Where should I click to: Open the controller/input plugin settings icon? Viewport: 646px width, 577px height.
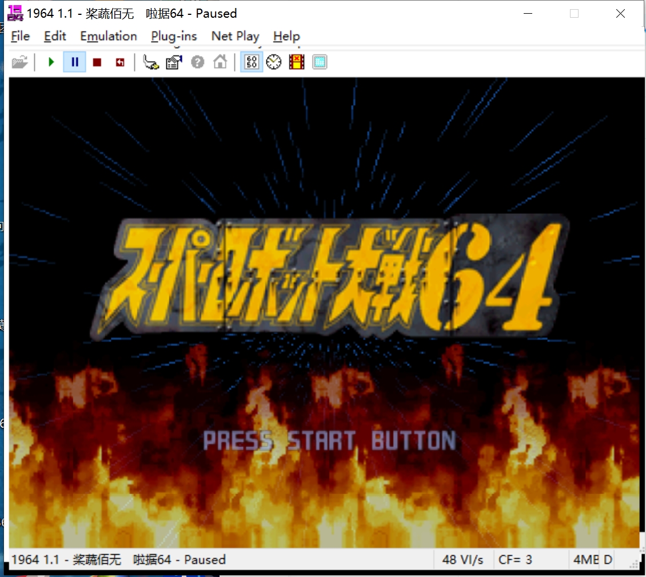151,62
